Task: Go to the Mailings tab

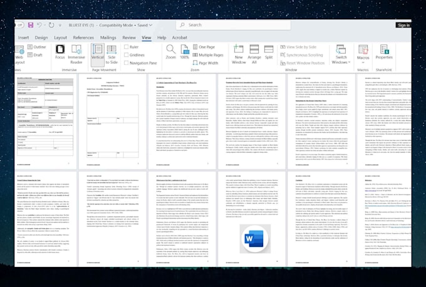Action: 108,38
